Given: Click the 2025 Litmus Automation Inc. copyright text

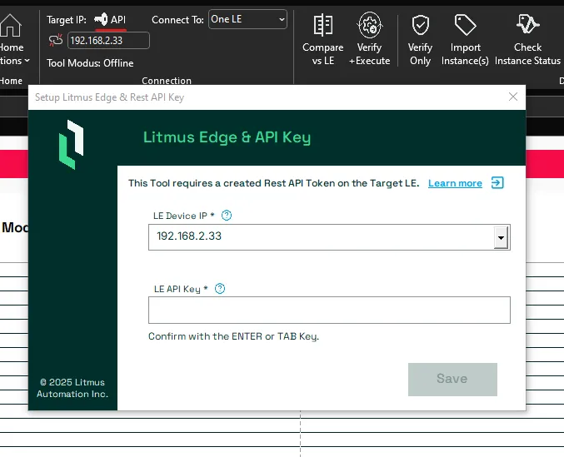Looking at the screenshot, I should point(72,388).
